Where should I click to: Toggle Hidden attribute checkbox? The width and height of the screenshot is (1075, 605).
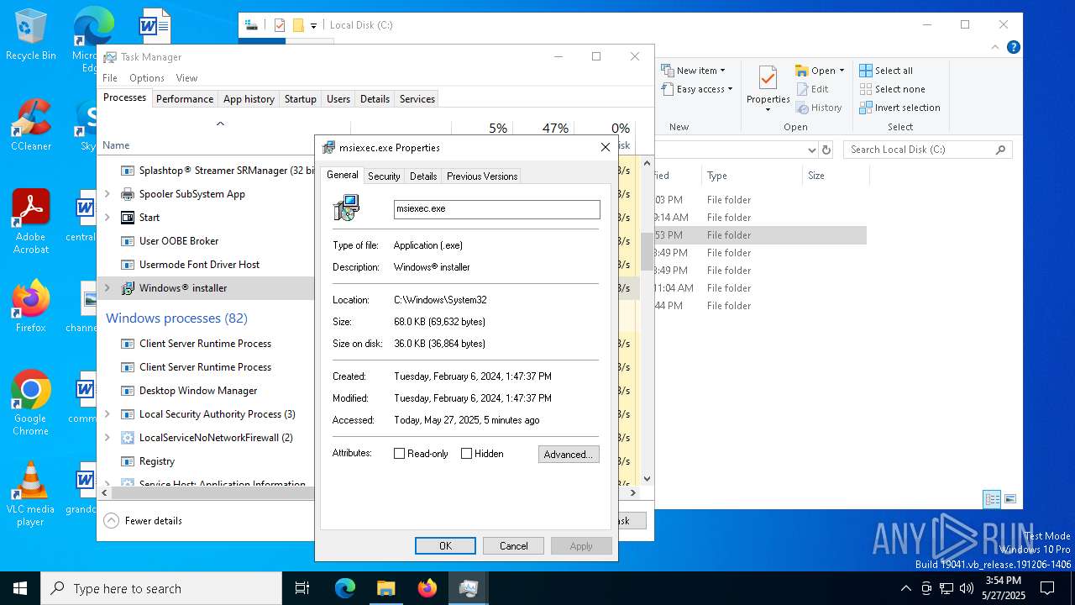click(x=467, y=454)
